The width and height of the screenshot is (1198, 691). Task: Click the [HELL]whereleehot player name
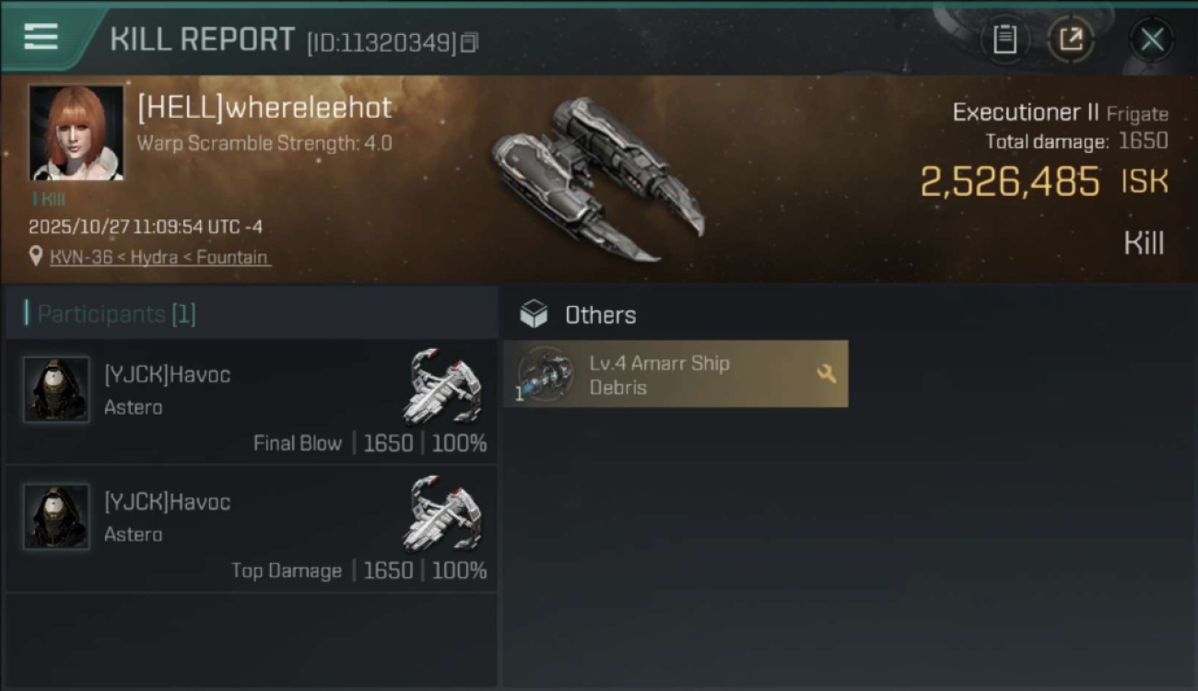pos(264,108)
